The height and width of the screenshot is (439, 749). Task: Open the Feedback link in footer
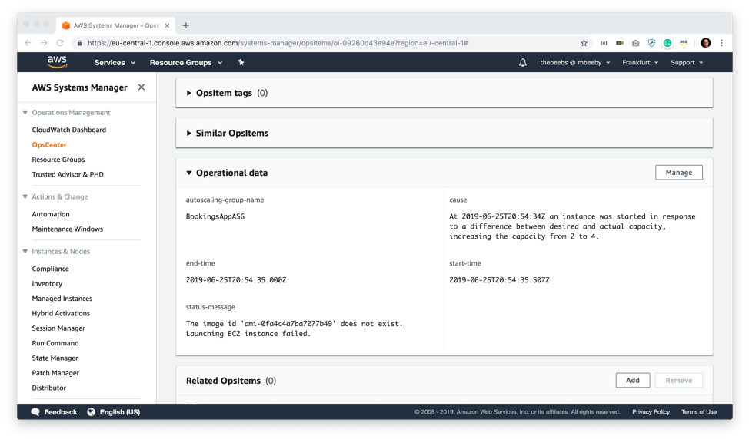pyautogui.click(x=60, y=412)
